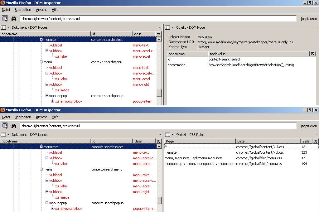Click column picker icon next to class header, top window
Screen dimensions: 319x212
pyautogui.click(x=158, y=34)
